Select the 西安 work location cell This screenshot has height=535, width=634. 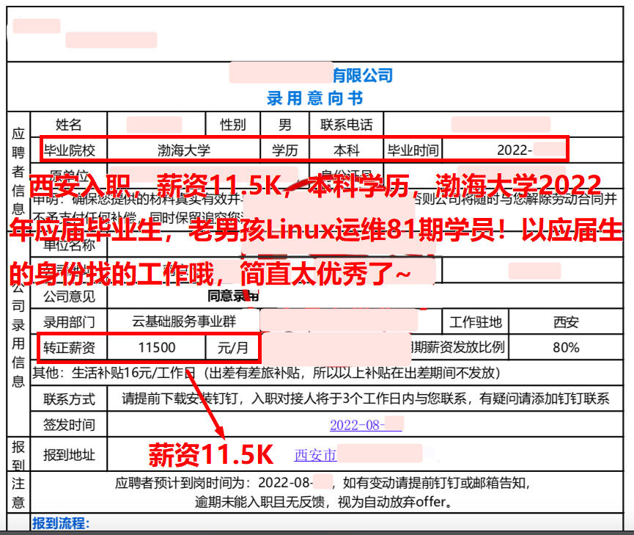(x=566, y=321)
